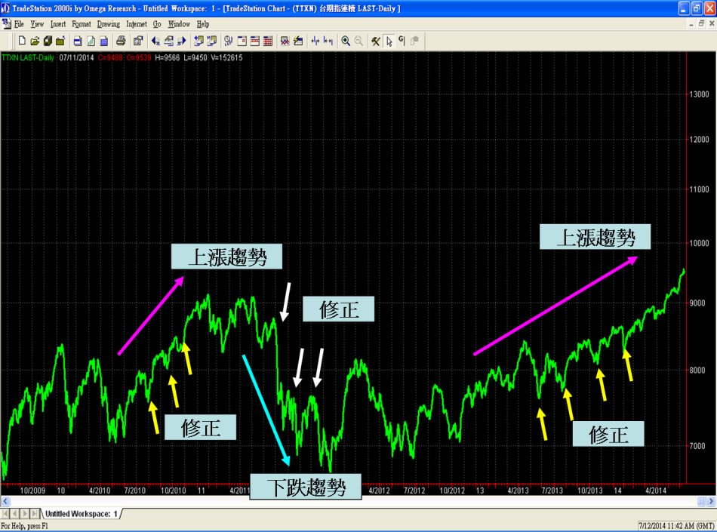
Task: Click the first workspace tab navigation arrow
Action: 6,514
